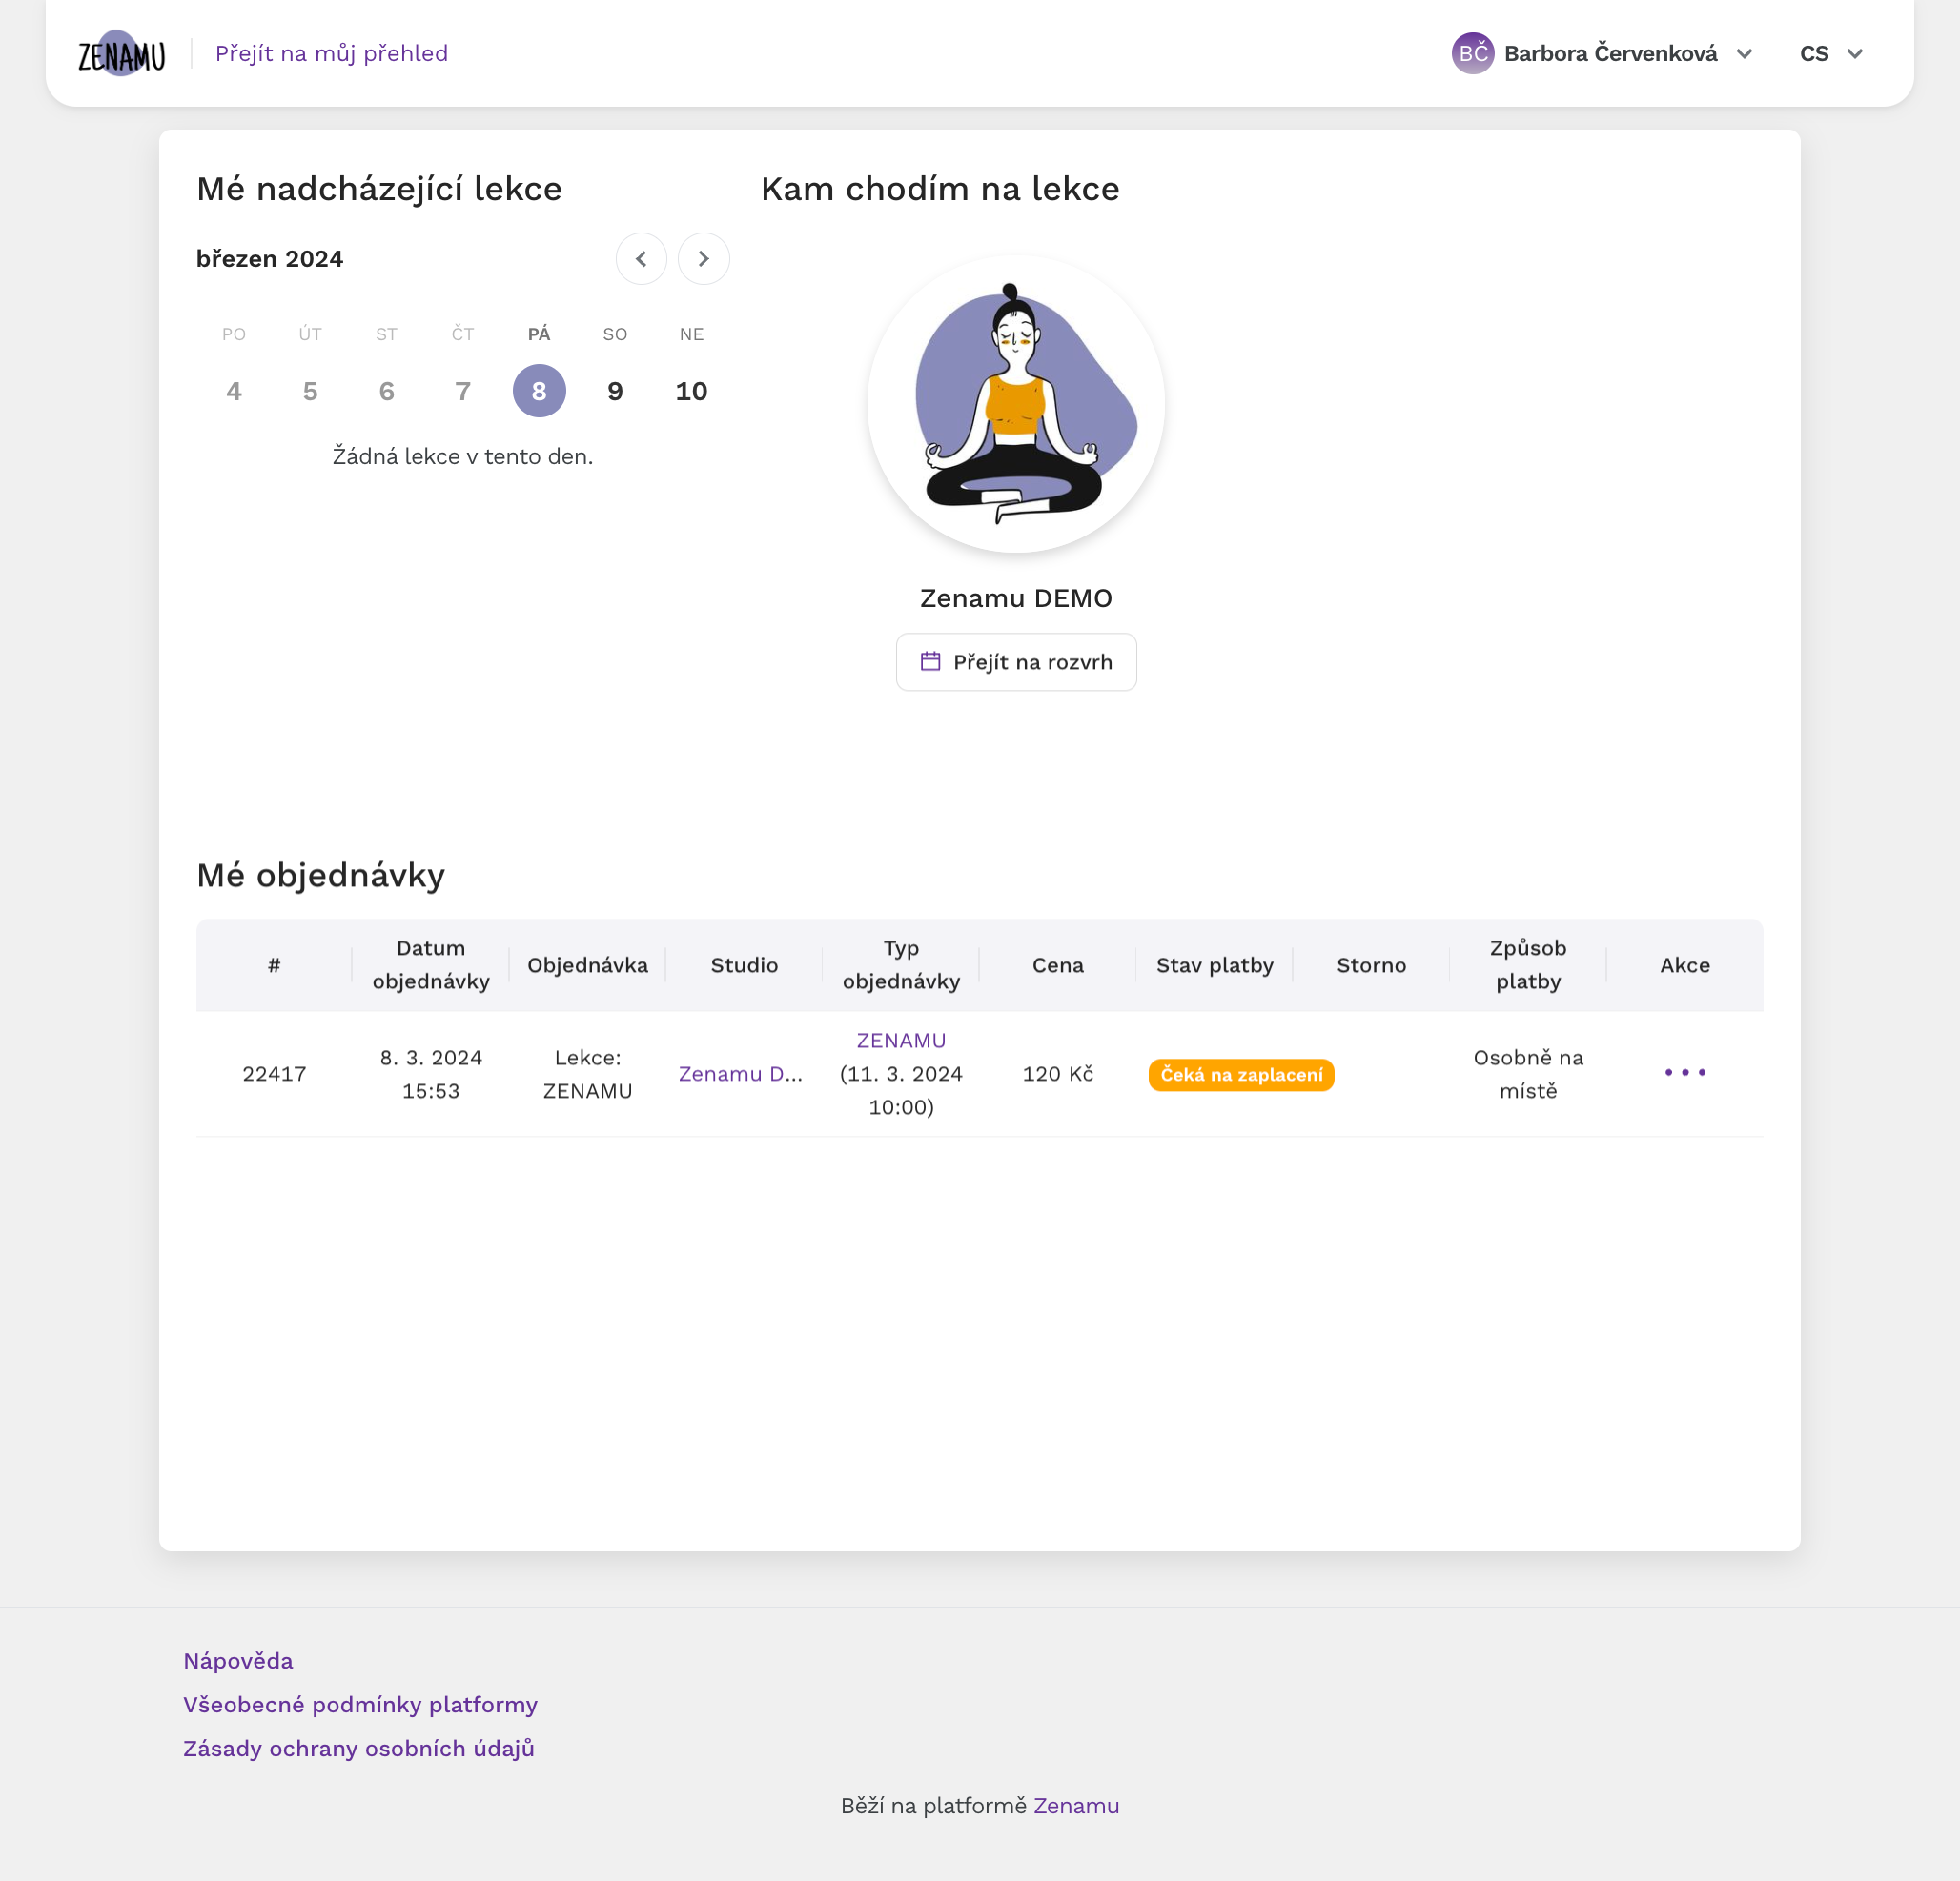Screen dimensions: 1960x1881
Task: Click the Cena column header
Action: [1058, 964]
